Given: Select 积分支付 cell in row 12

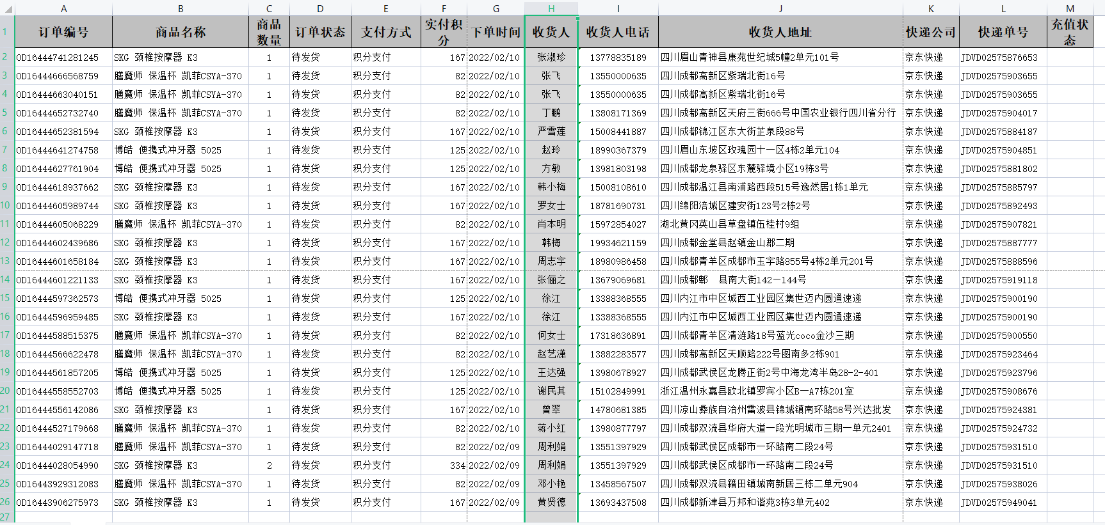Looking at the screenshot, I should pos(386,243).
